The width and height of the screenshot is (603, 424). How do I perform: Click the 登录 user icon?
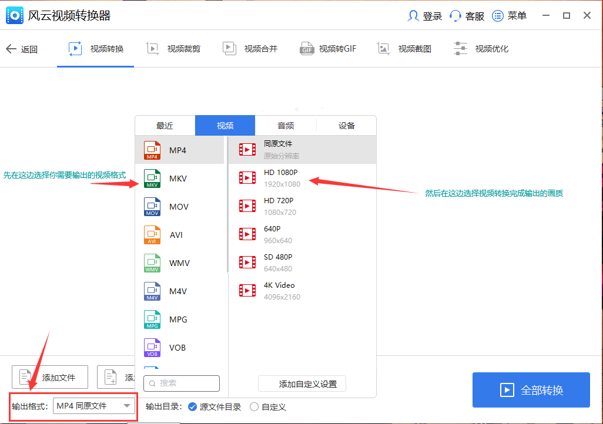[413, 16]
